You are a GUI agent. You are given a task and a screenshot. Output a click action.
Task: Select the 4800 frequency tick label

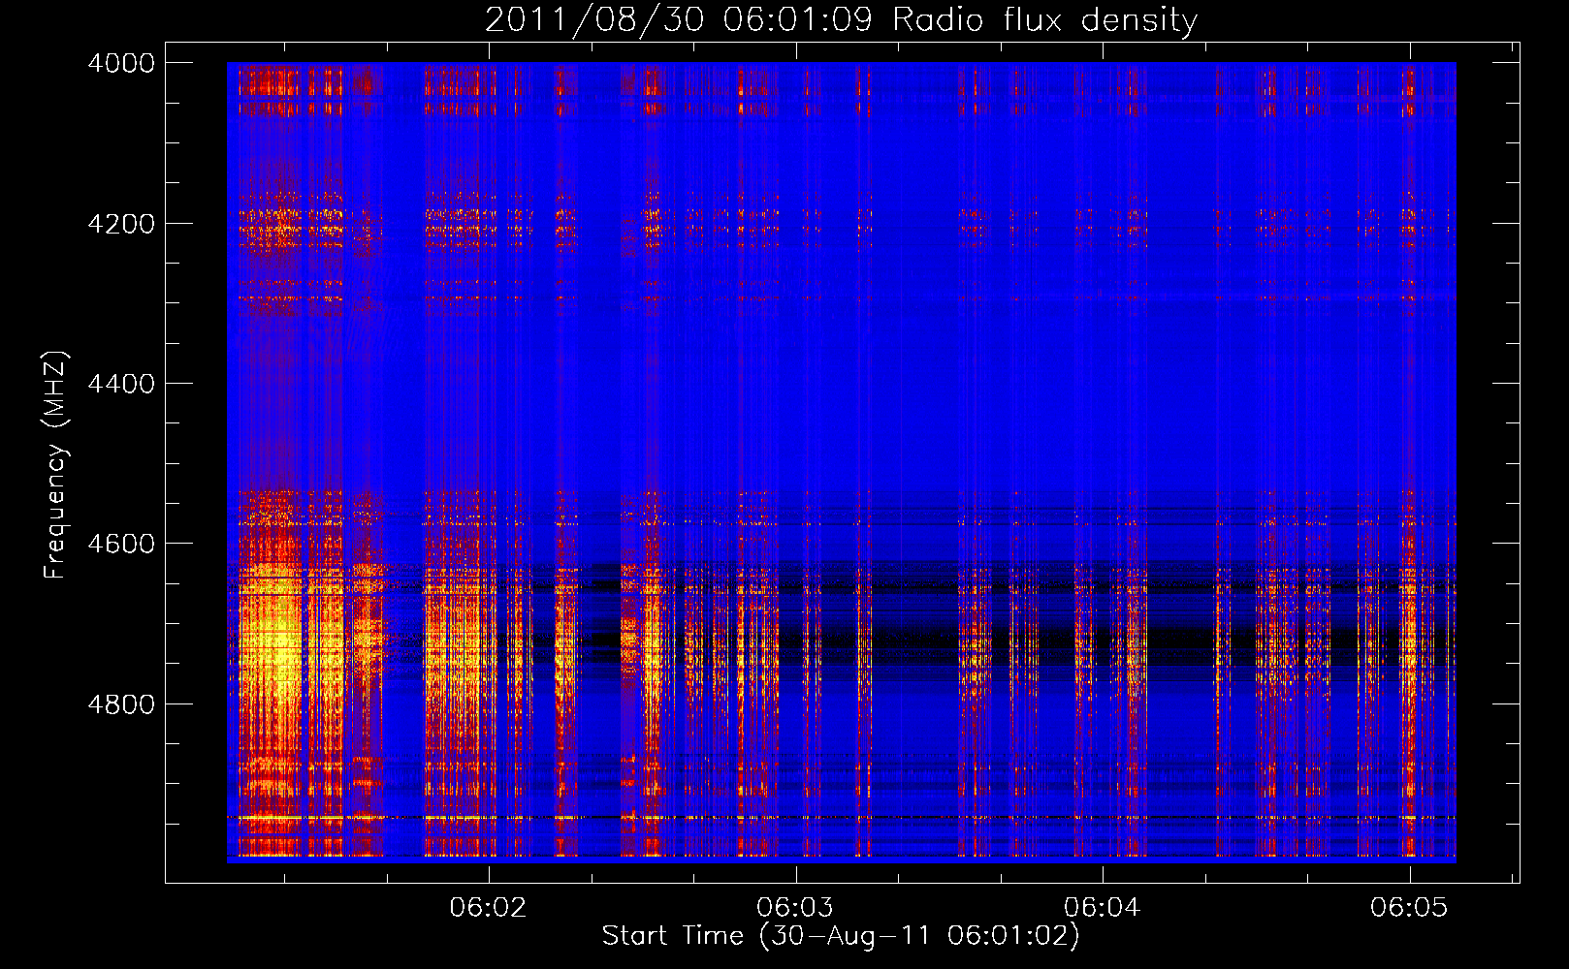point(121,704)
